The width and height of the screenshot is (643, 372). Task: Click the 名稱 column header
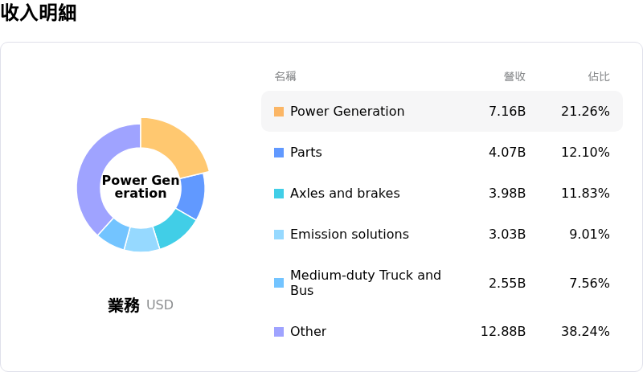click(x=285, y=76)
